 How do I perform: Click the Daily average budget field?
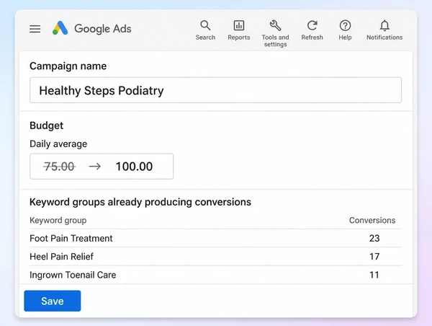tap(102, 167)
